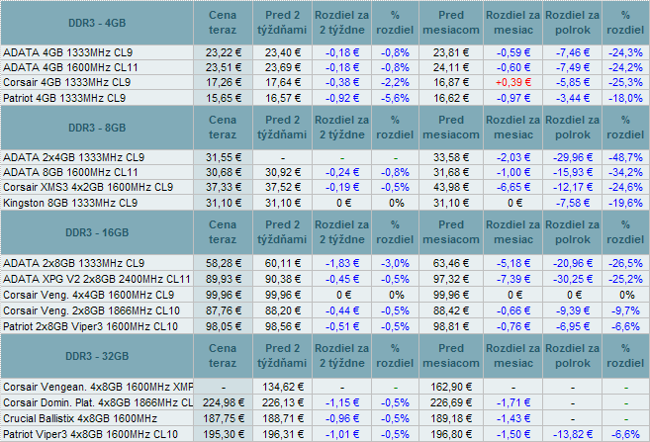Click ADATA 2x8GB 1333MHz CL9 row name
Viewport: 650px width, 442px height.
click(x=74, y=263)
